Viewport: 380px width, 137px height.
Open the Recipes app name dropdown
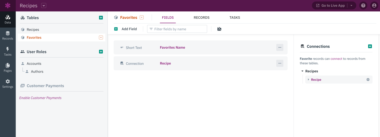[x=44, y=6]
